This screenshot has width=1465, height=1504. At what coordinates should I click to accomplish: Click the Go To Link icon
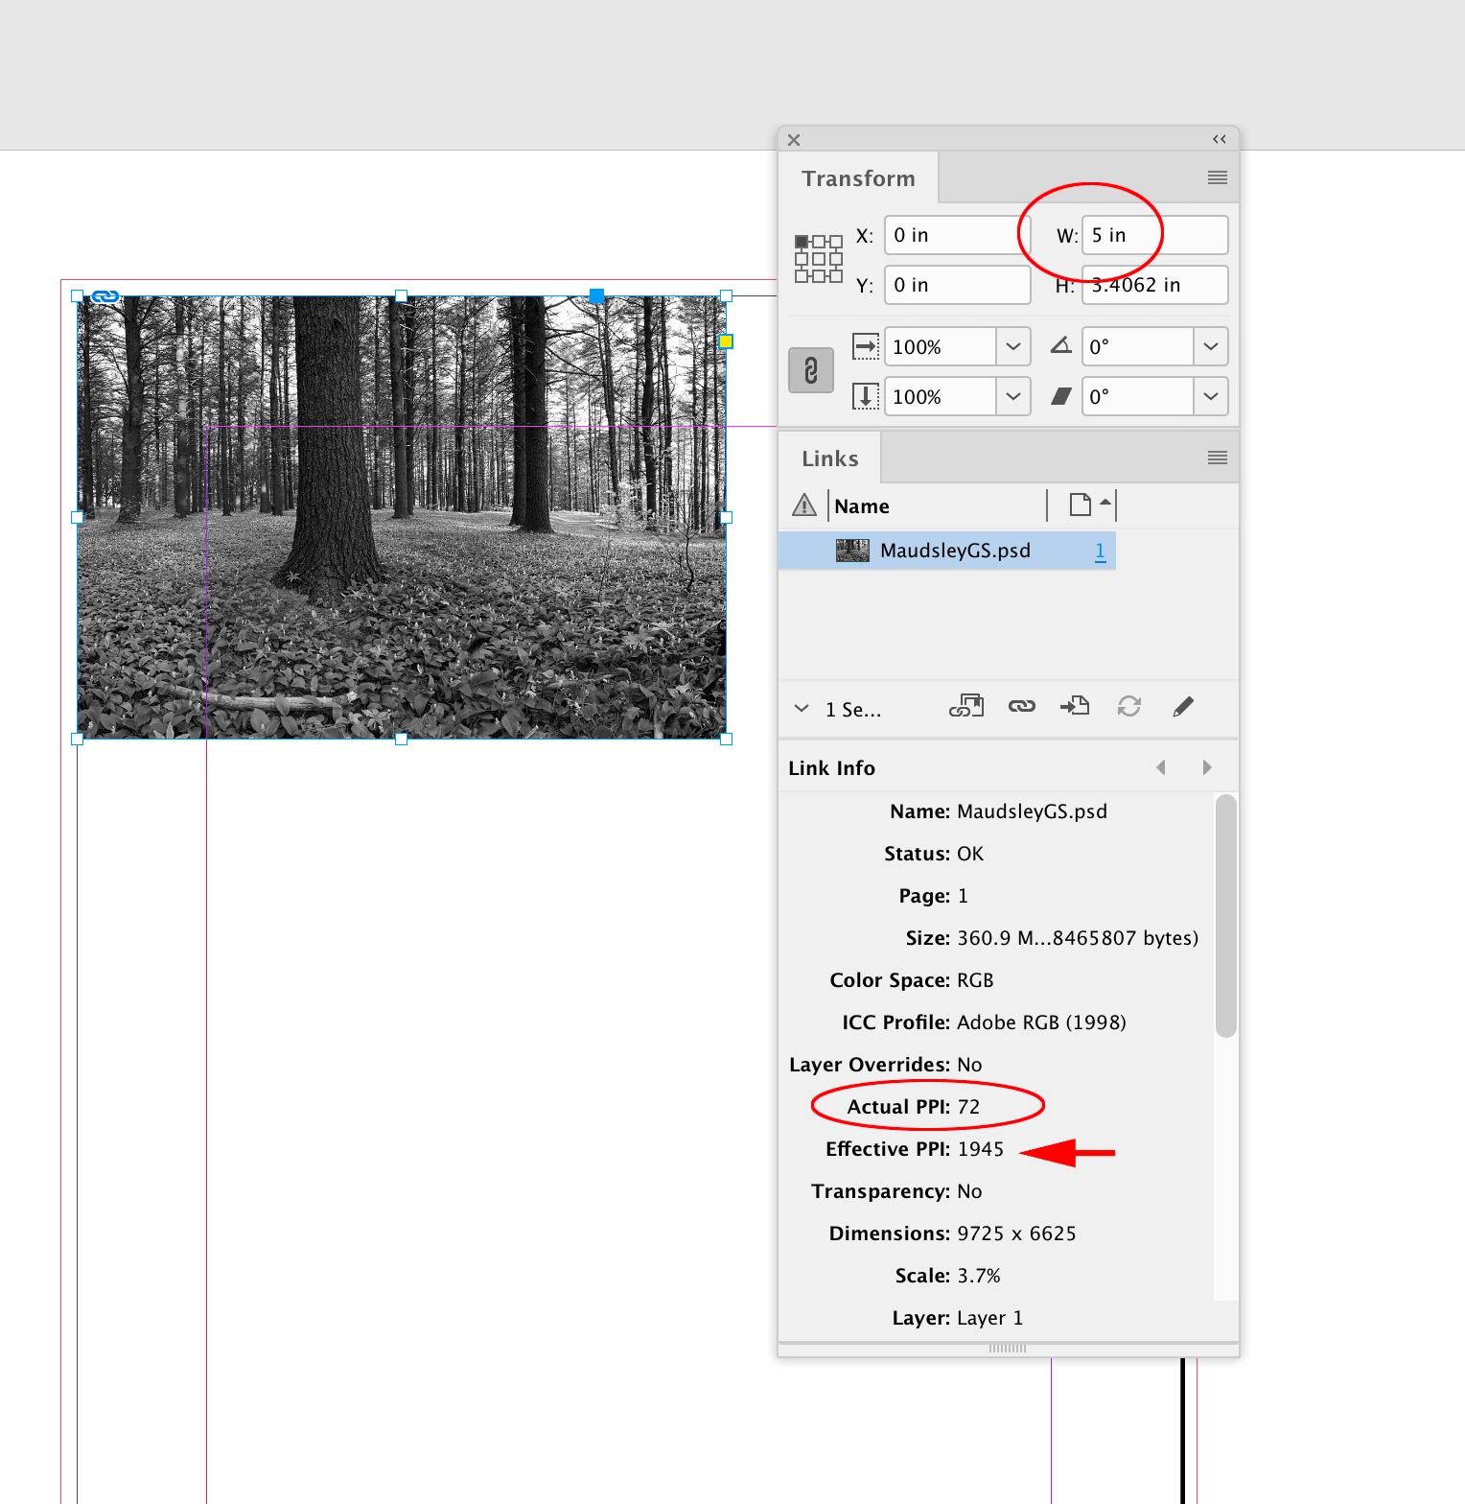(1075, 706)
